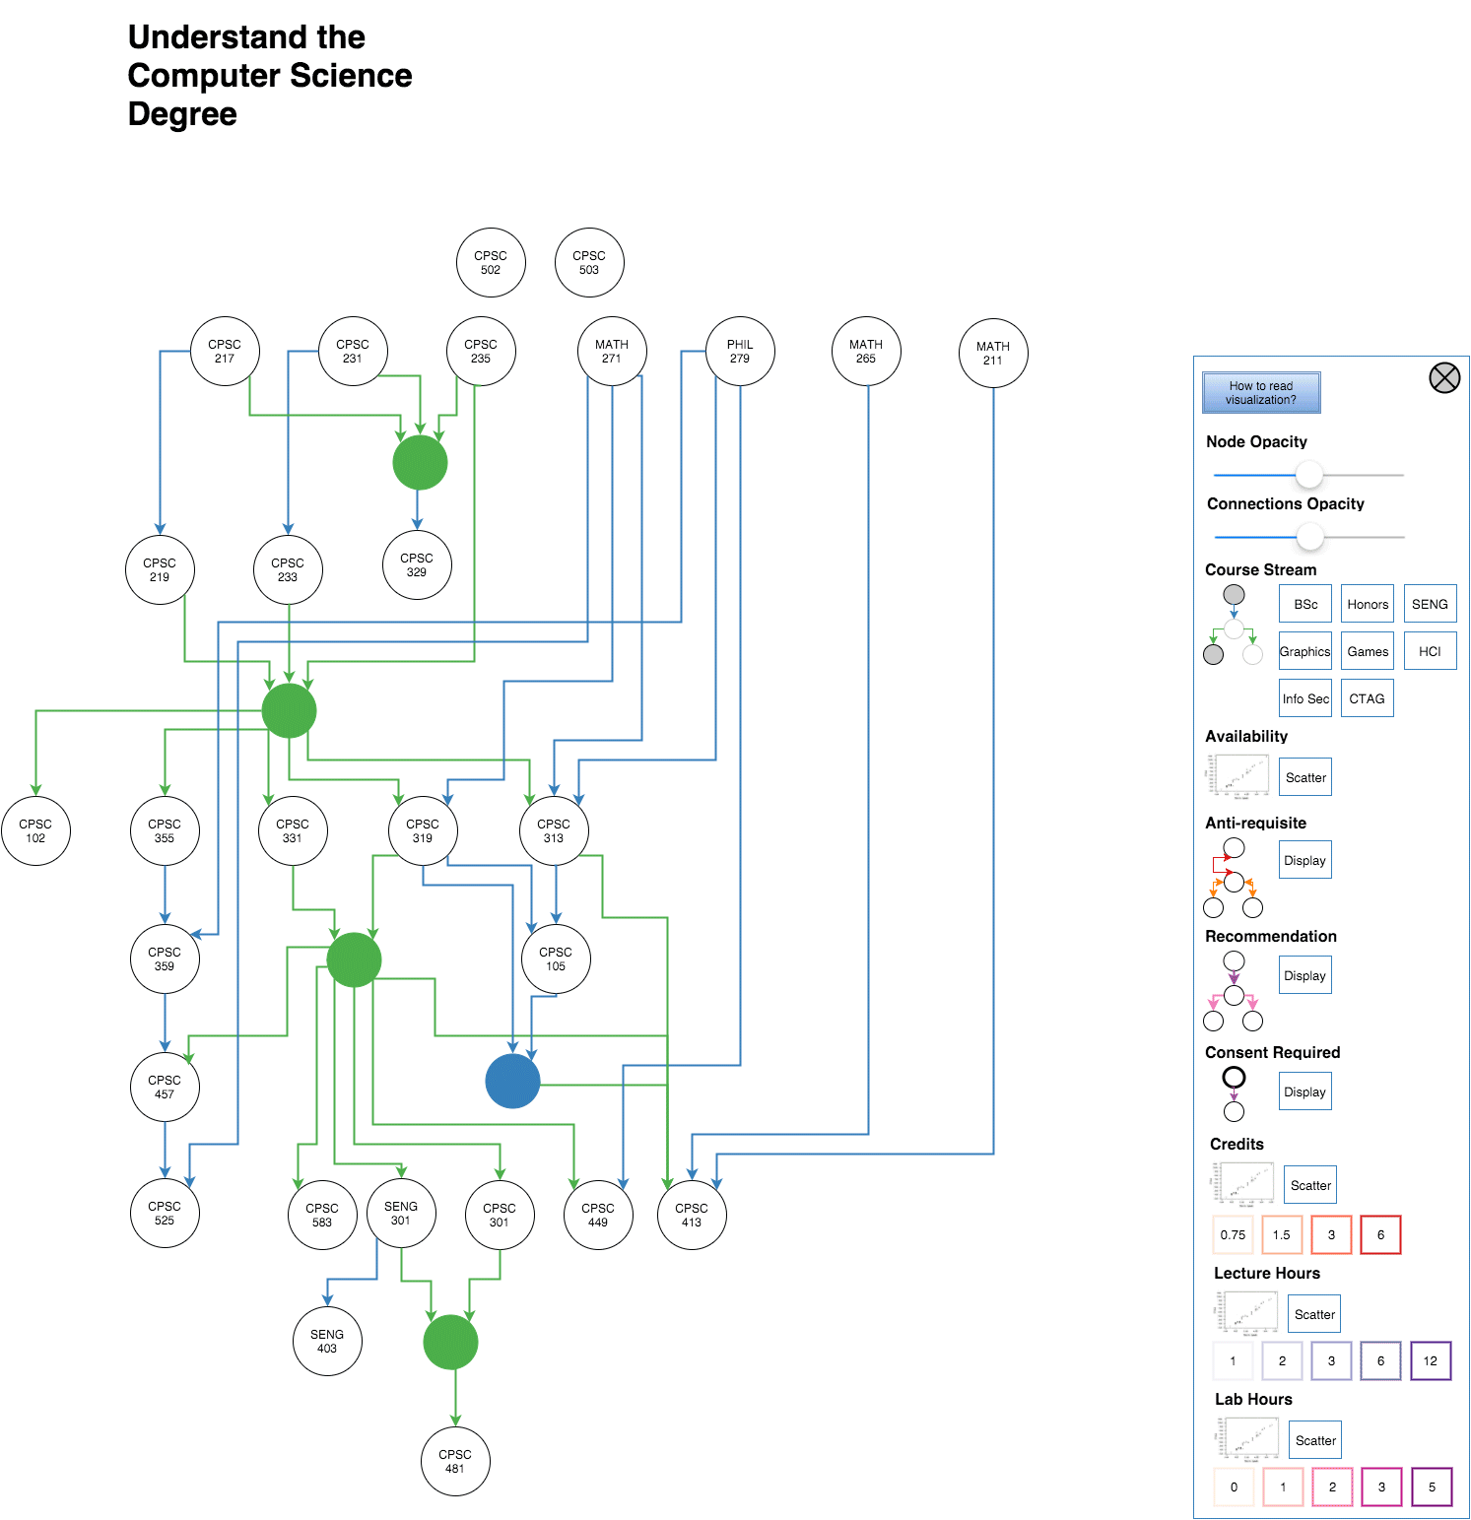
Task: Click Lab Hours Scatter button
Action: pyautogui.click(x=1315, y=1440)
